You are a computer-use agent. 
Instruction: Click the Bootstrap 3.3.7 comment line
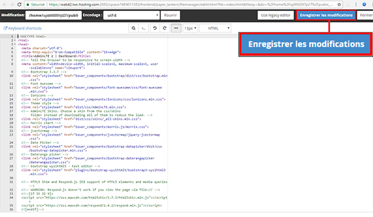[x=44, y=72]
